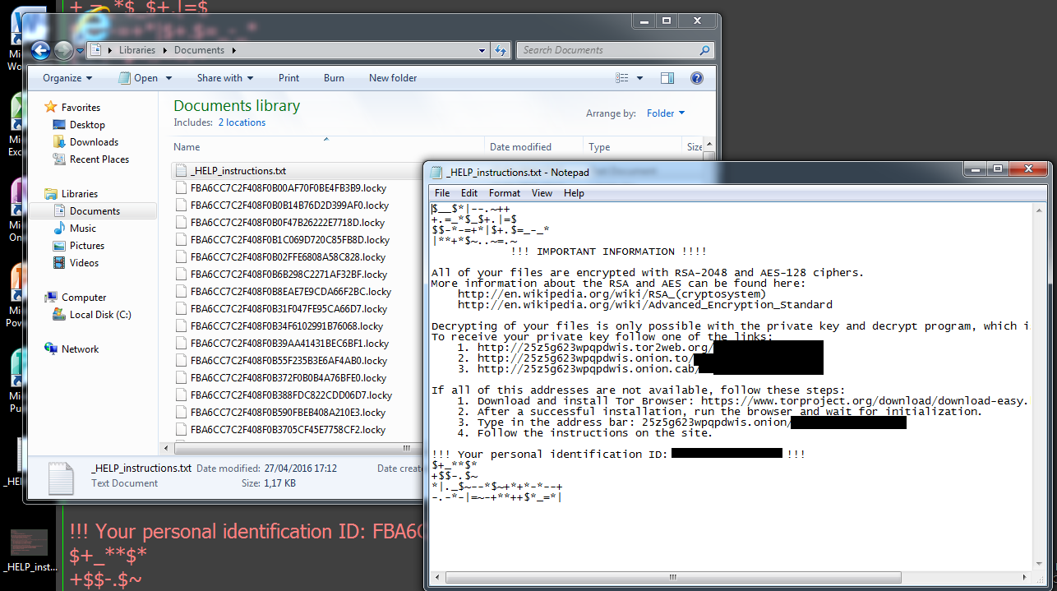Open Notepad Edit menu

(469, 193)
